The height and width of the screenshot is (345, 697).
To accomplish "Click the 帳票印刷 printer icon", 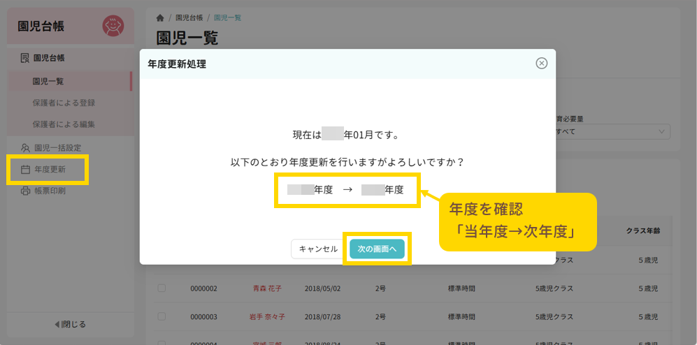I will pos(25,191).
